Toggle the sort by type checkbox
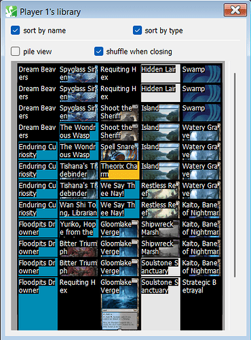This screenshot has height=340, width=251. point(138,31)
